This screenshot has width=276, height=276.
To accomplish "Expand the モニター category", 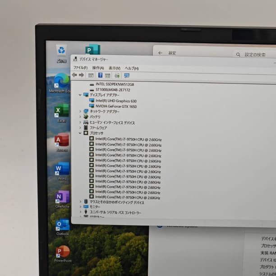I will 80,207.
